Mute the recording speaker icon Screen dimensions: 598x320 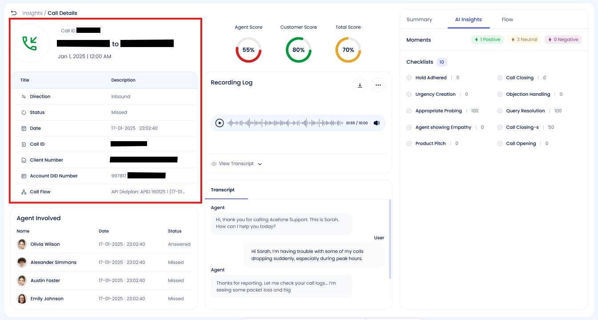click(377, 123)
